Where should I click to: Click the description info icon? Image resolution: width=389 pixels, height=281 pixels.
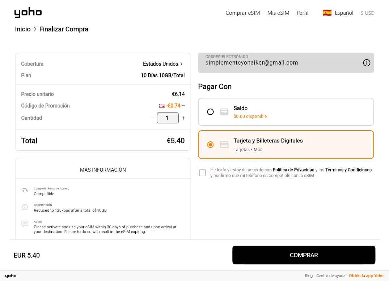point(25,207)
